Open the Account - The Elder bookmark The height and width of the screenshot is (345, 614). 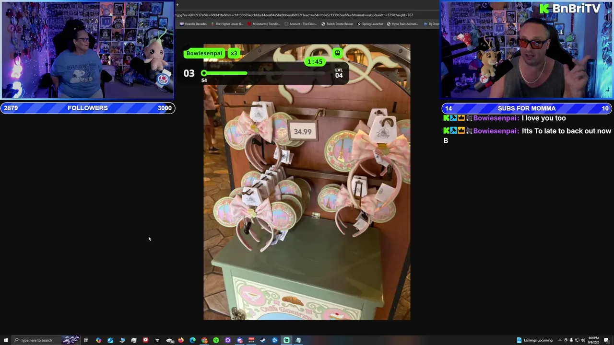point(300,24)
